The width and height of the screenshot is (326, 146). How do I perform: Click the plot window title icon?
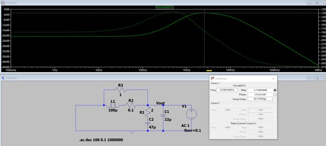[x=3, y=2]
